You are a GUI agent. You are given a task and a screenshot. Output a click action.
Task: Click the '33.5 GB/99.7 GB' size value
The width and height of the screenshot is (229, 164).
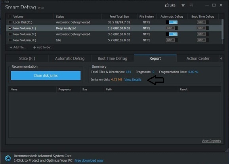[119, 22]
